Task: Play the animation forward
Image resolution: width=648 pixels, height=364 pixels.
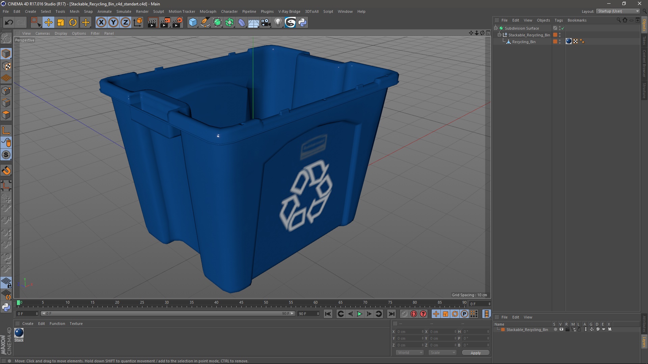Action: (x=359, y=314)
